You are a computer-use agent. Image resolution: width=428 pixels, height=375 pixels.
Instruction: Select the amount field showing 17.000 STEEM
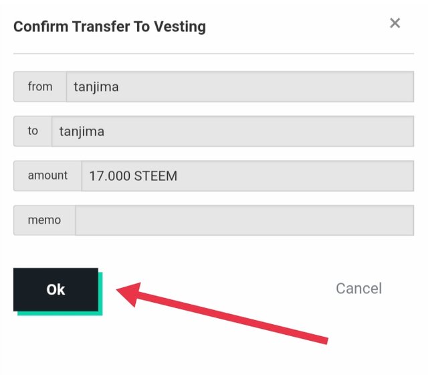point(247,175)
